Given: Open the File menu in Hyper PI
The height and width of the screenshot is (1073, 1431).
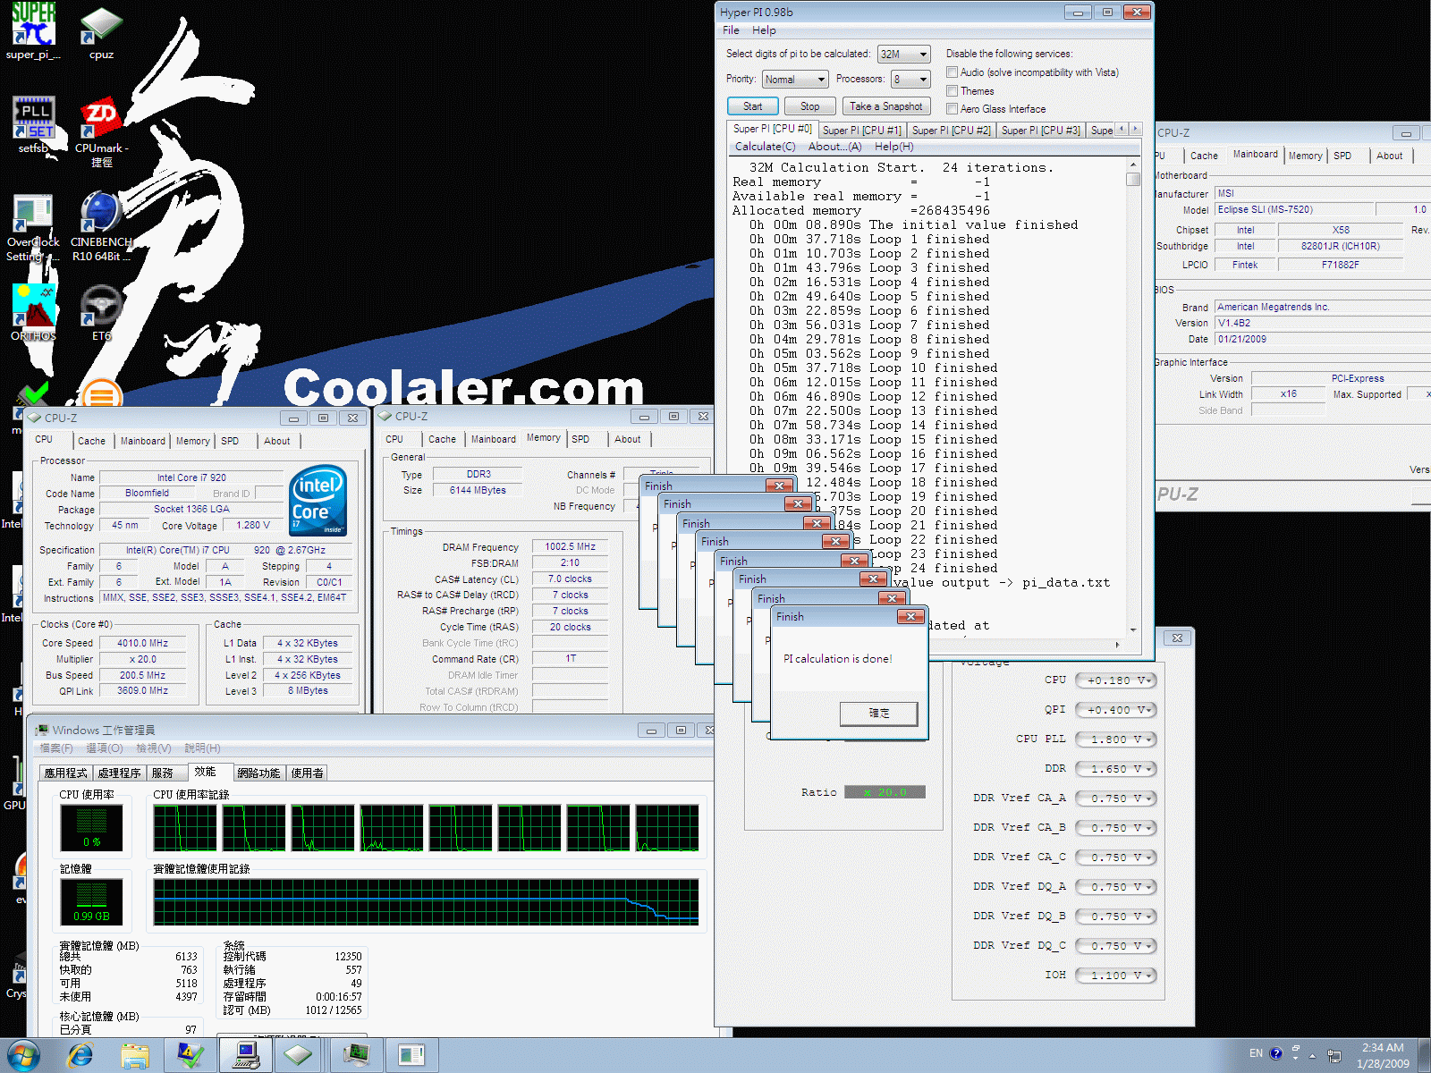Looking at the screenshot, I should 731,30.
